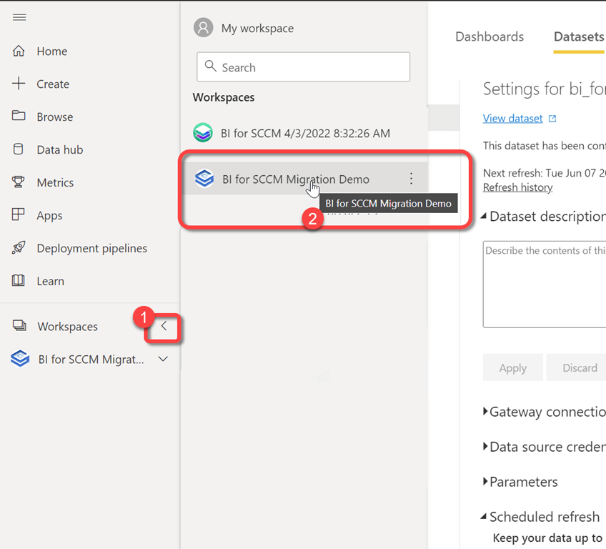Viewport: 606px width, 549px height.
Task: Click the BI for SCCM 4/3/2022 workspace icon
Action: (x=203, y=133)
